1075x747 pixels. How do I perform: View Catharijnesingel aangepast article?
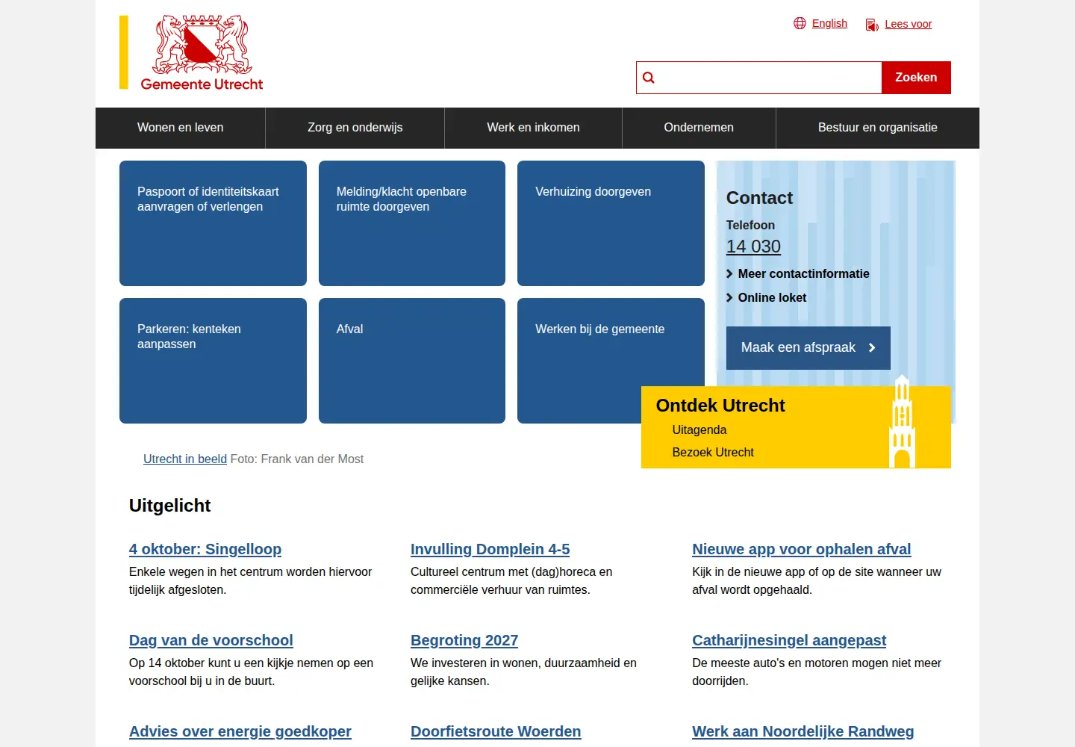[789, 641]
